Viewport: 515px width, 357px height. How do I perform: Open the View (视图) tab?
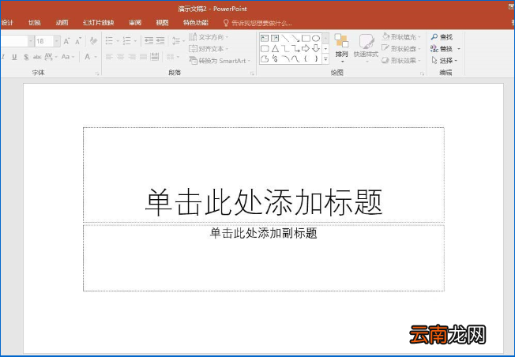click(162, 23)
